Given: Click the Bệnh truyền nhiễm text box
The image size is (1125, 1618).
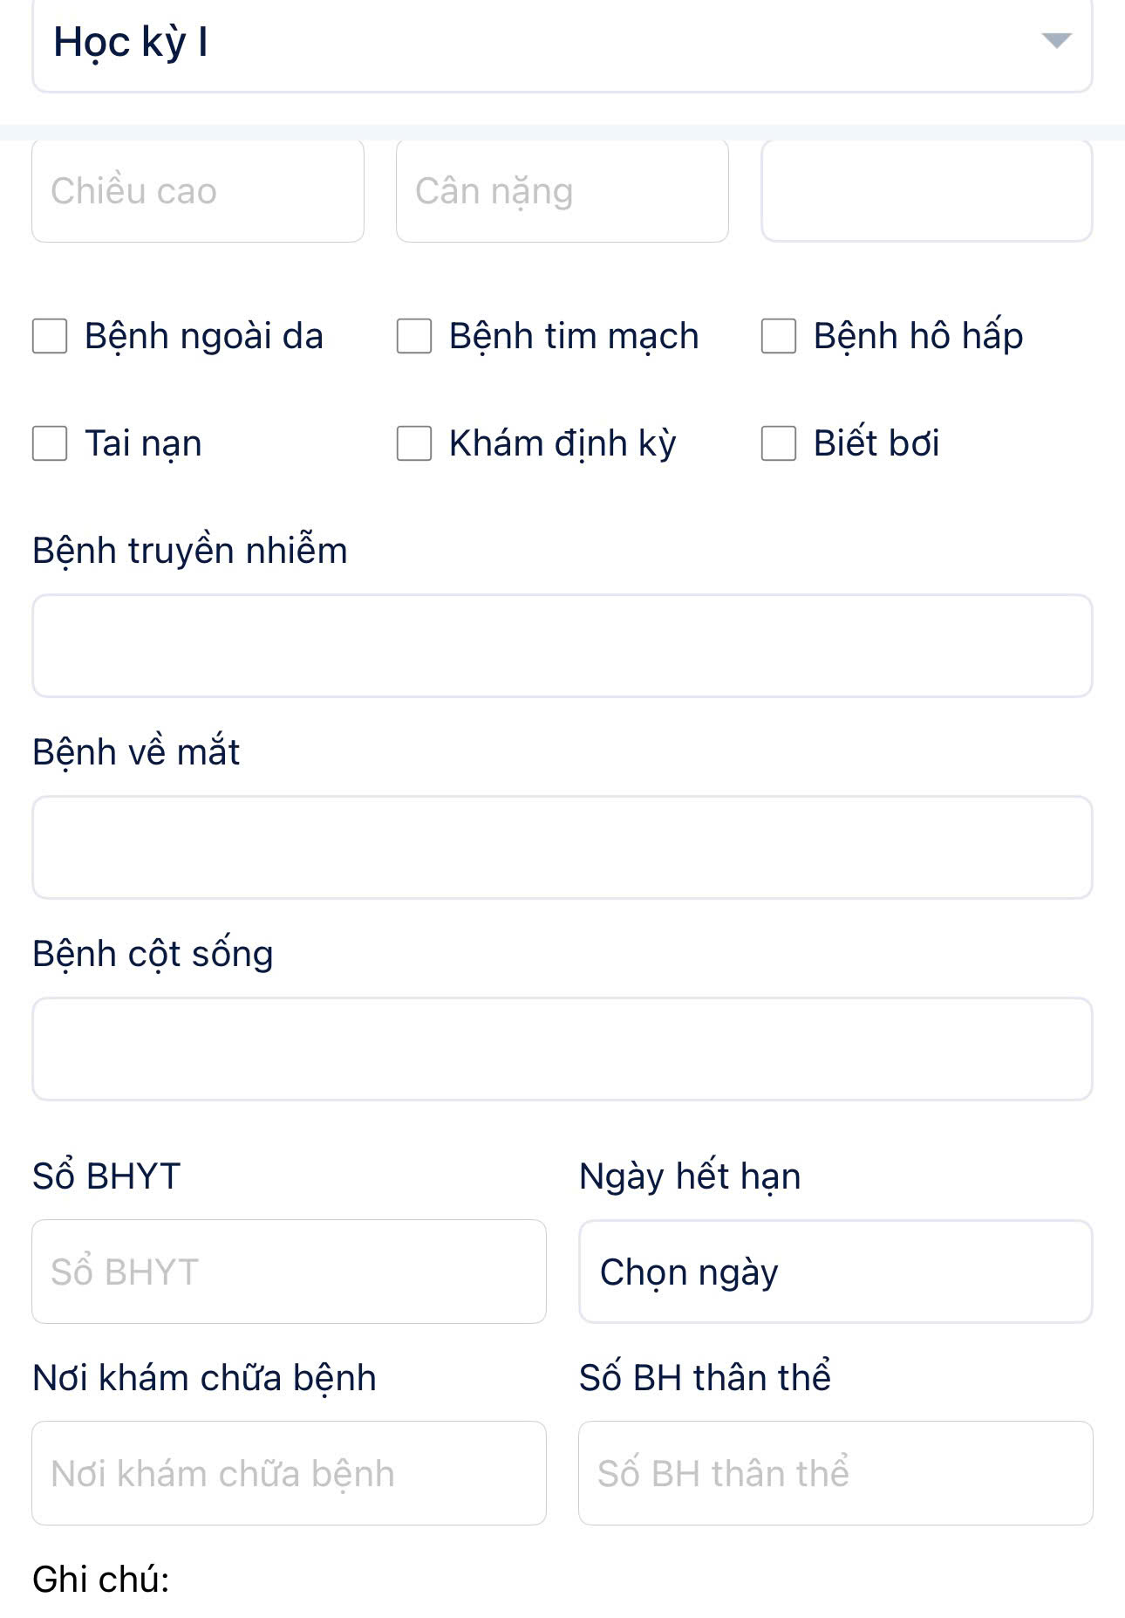Looking at the screenshot, I should coord(562,646).
